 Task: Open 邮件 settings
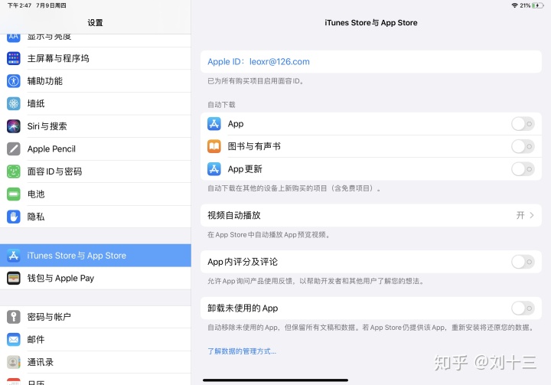96,339
